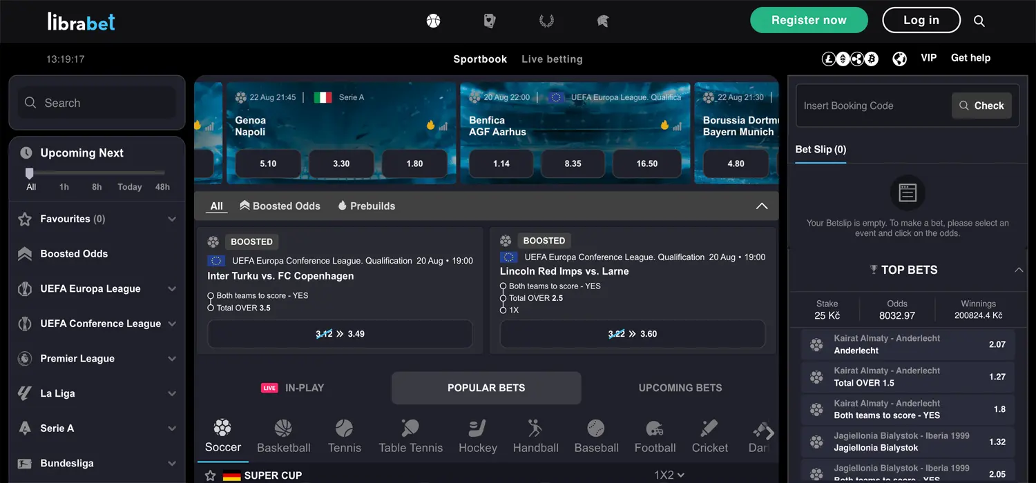Select the Prebuilds filter tab
Screen dimensions: 1036x483
[366, 206]
